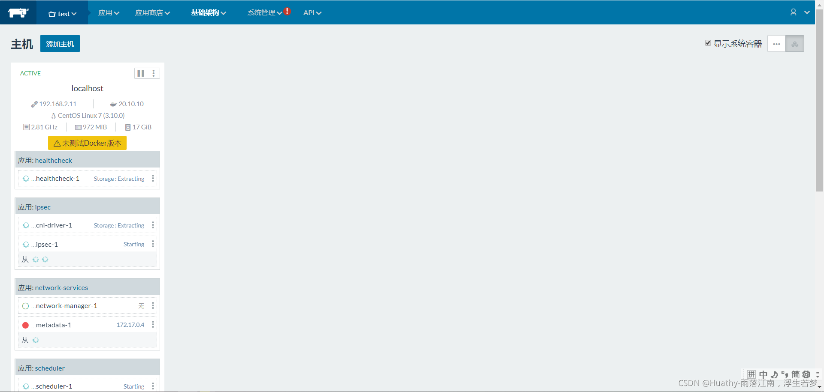The width and height of the screenshot is (824, 392).
Task: Open the localhost host link
Action: click(87, 88)
